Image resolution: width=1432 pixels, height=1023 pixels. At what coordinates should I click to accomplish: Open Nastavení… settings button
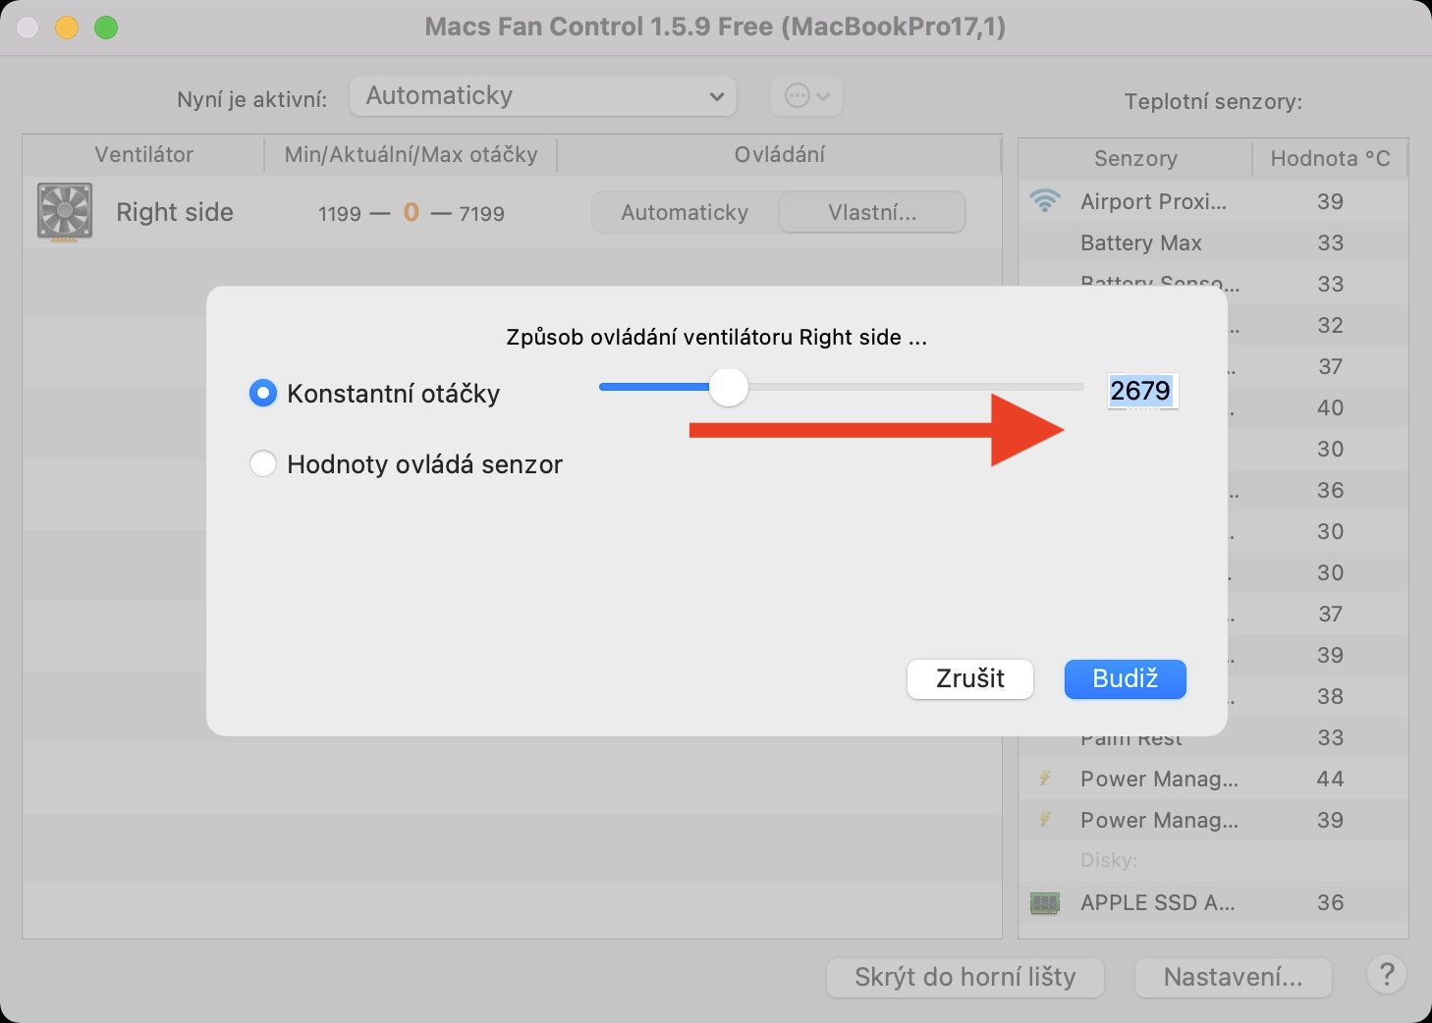pyautogui.click(x=1233, y=977)
